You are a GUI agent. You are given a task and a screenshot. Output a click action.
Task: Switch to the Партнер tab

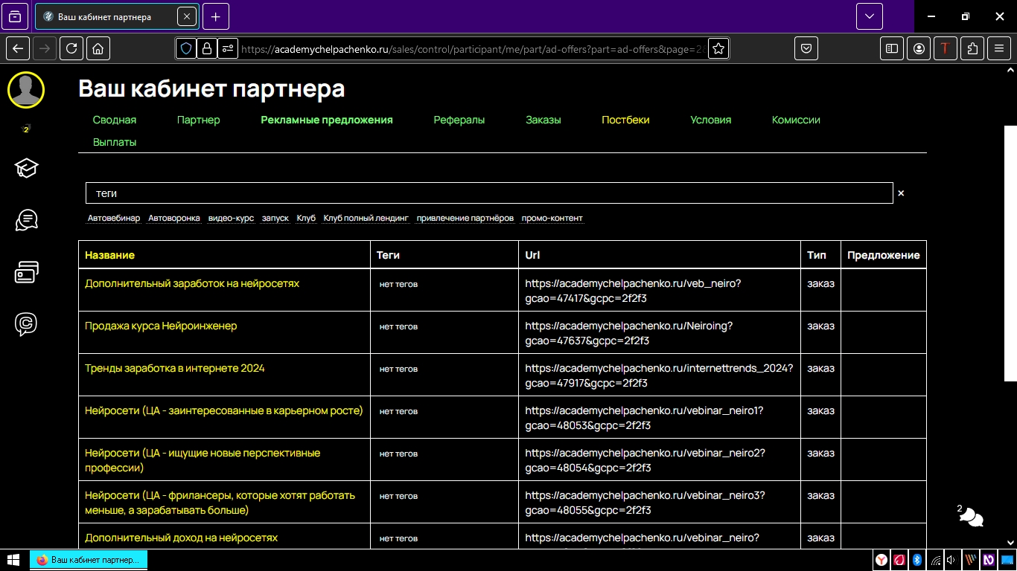(x=199, y=120)
